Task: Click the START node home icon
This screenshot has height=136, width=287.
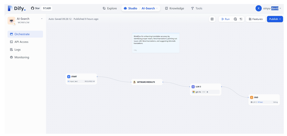Action: click(x=69, y=77)
